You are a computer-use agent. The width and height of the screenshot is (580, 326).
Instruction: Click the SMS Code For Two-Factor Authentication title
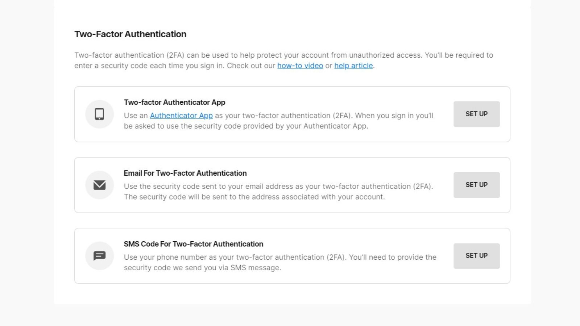(194, 244)
